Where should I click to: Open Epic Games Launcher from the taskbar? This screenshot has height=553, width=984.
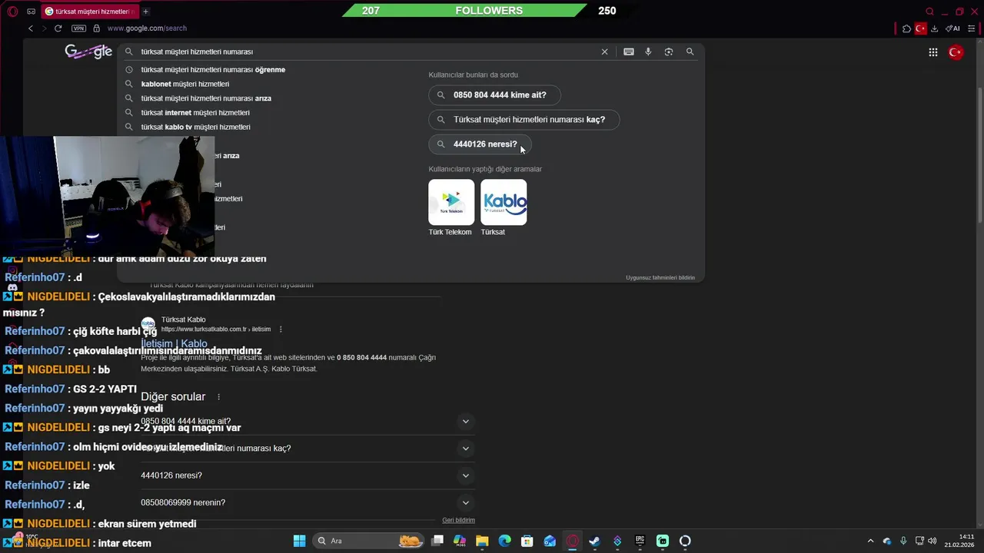click(x=640, y=541)
